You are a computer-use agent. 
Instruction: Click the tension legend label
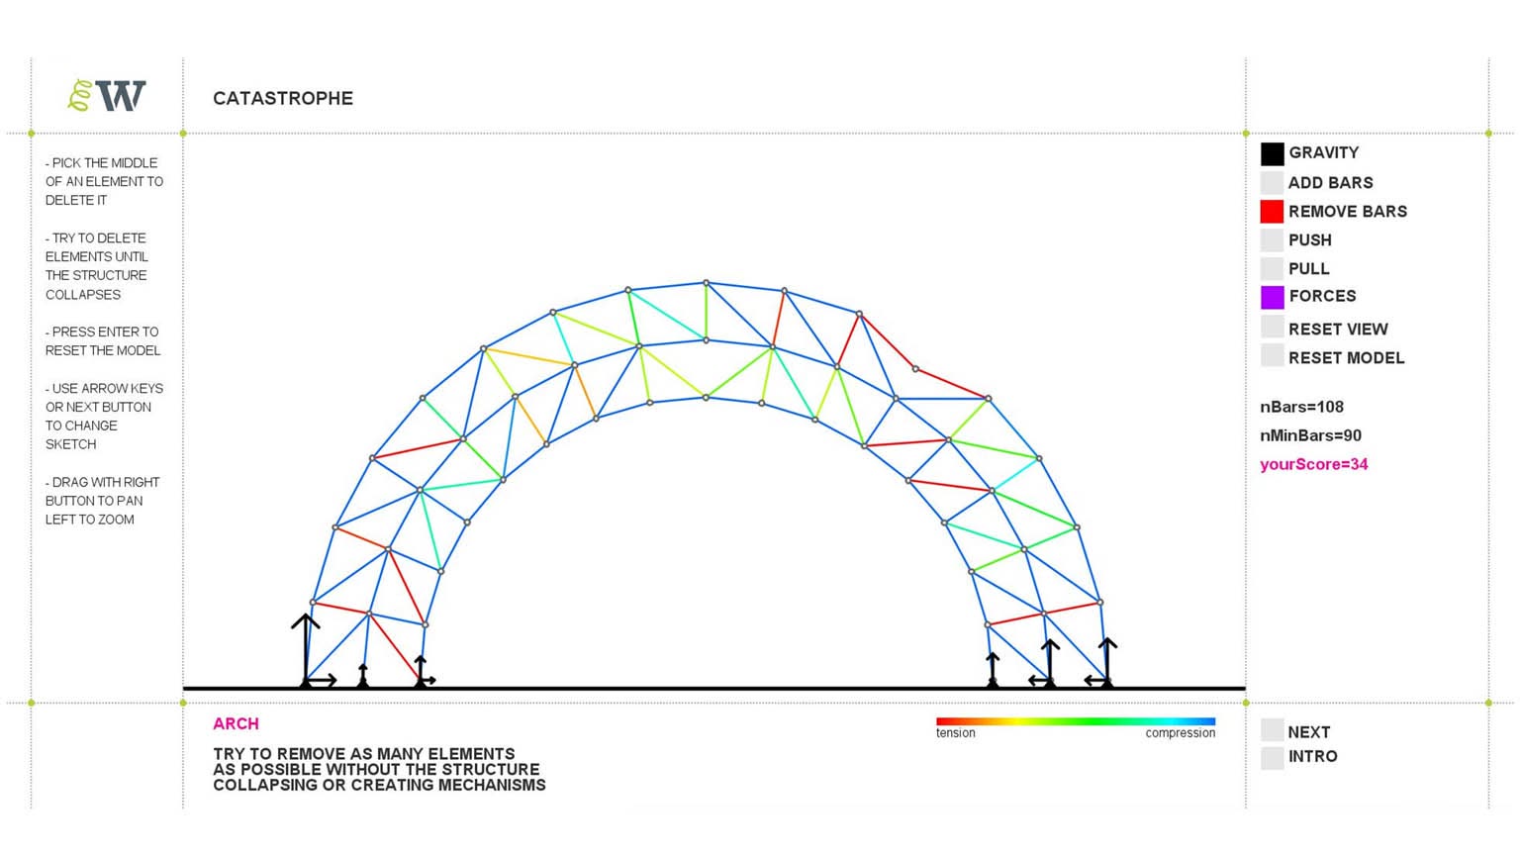(x=955, y=733)
